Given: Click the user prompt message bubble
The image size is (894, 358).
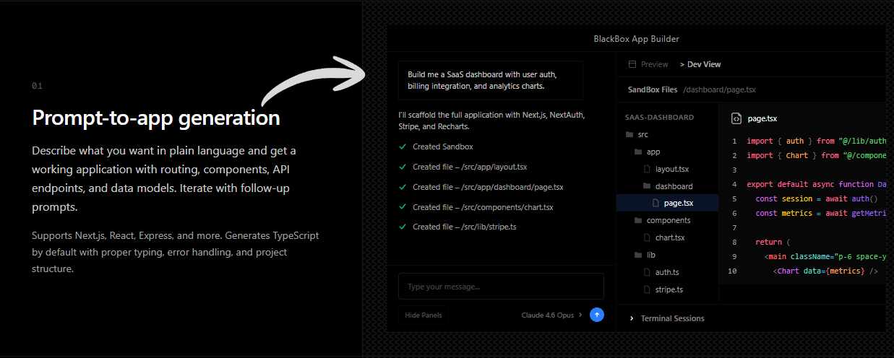Looking at the screenshot, I should coord(491,80).
